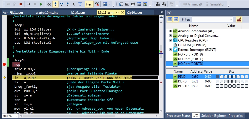
Task: Click the Run to Cursor icon
Action: (x=74, y=4)
